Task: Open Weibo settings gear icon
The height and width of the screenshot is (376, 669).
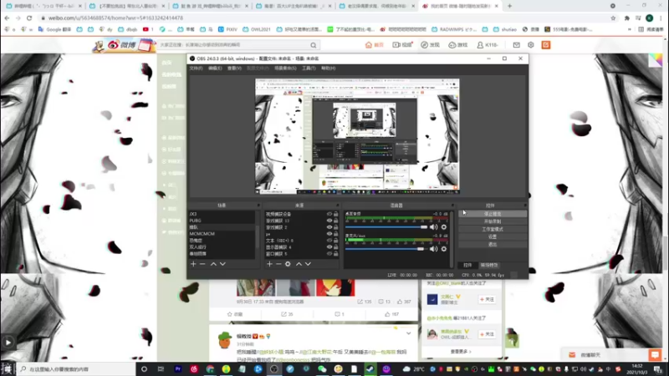Action: (x=531, y=45)
